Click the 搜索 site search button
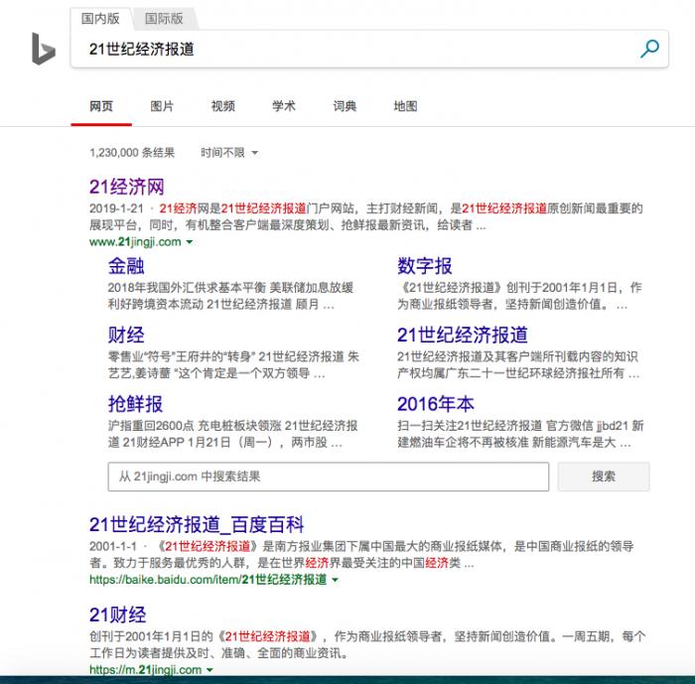This screenshot has height=684, width=695. (604, 477)
